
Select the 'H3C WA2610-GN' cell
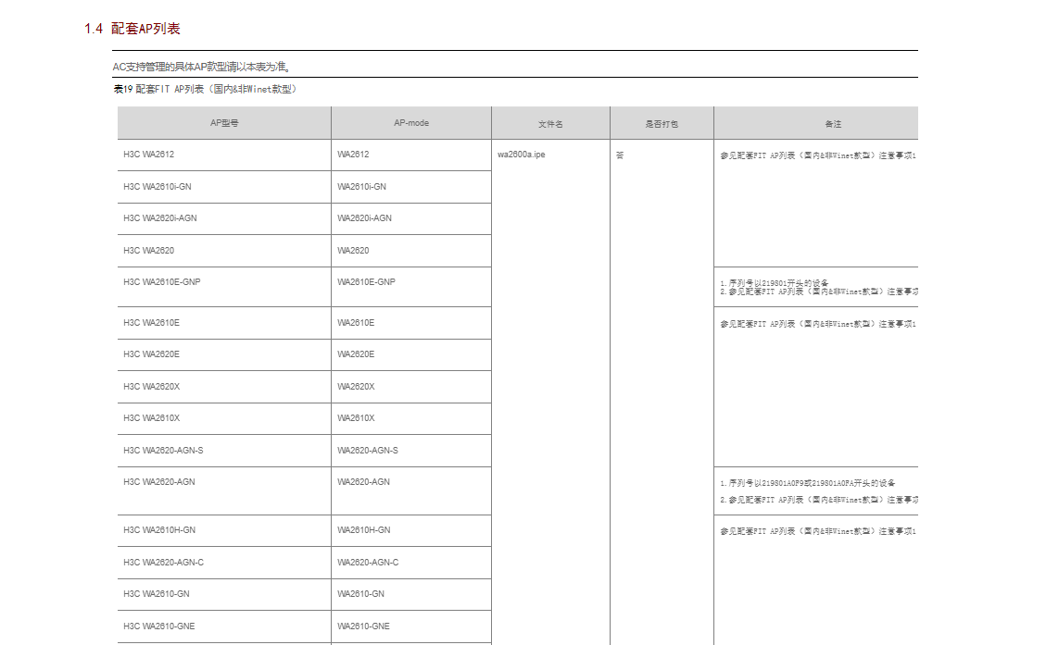[x=224, y=594]
